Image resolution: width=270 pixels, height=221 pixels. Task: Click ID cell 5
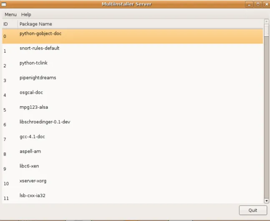pos(5,110)
